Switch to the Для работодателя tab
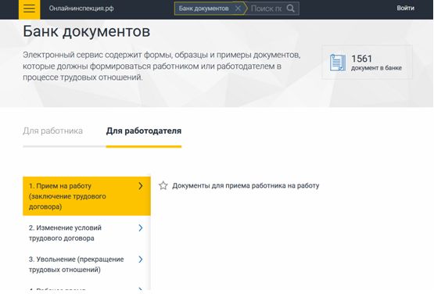The image size is (434, 294). click(144, 131)
